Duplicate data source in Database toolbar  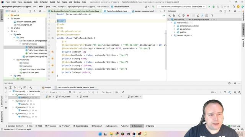pos(173,16)
